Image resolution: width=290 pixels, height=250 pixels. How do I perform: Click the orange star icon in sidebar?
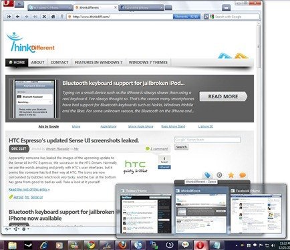click(x=231, y=175)
